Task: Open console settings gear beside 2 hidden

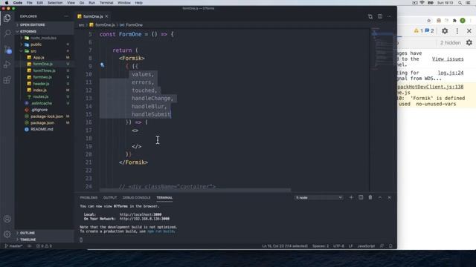Action: click(x=469, y=43)
